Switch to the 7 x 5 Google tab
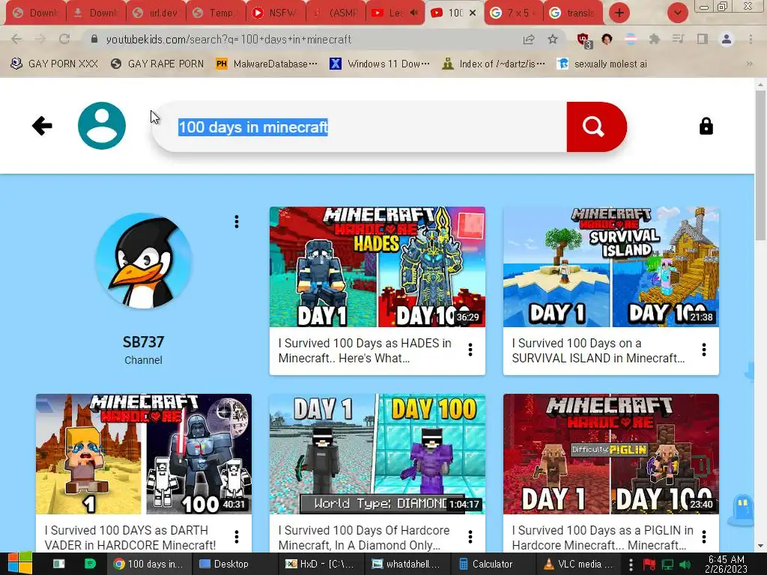 [513, 13]
